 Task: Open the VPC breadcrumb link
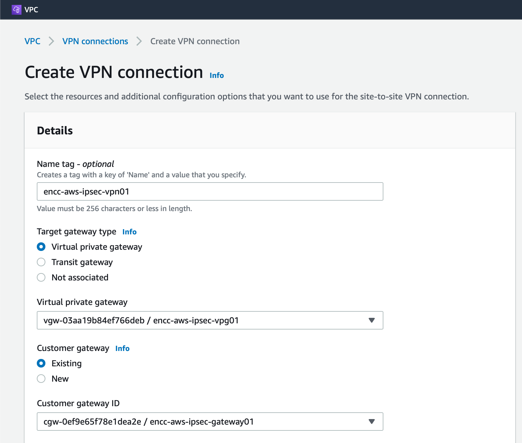click(x=33, y=41)
